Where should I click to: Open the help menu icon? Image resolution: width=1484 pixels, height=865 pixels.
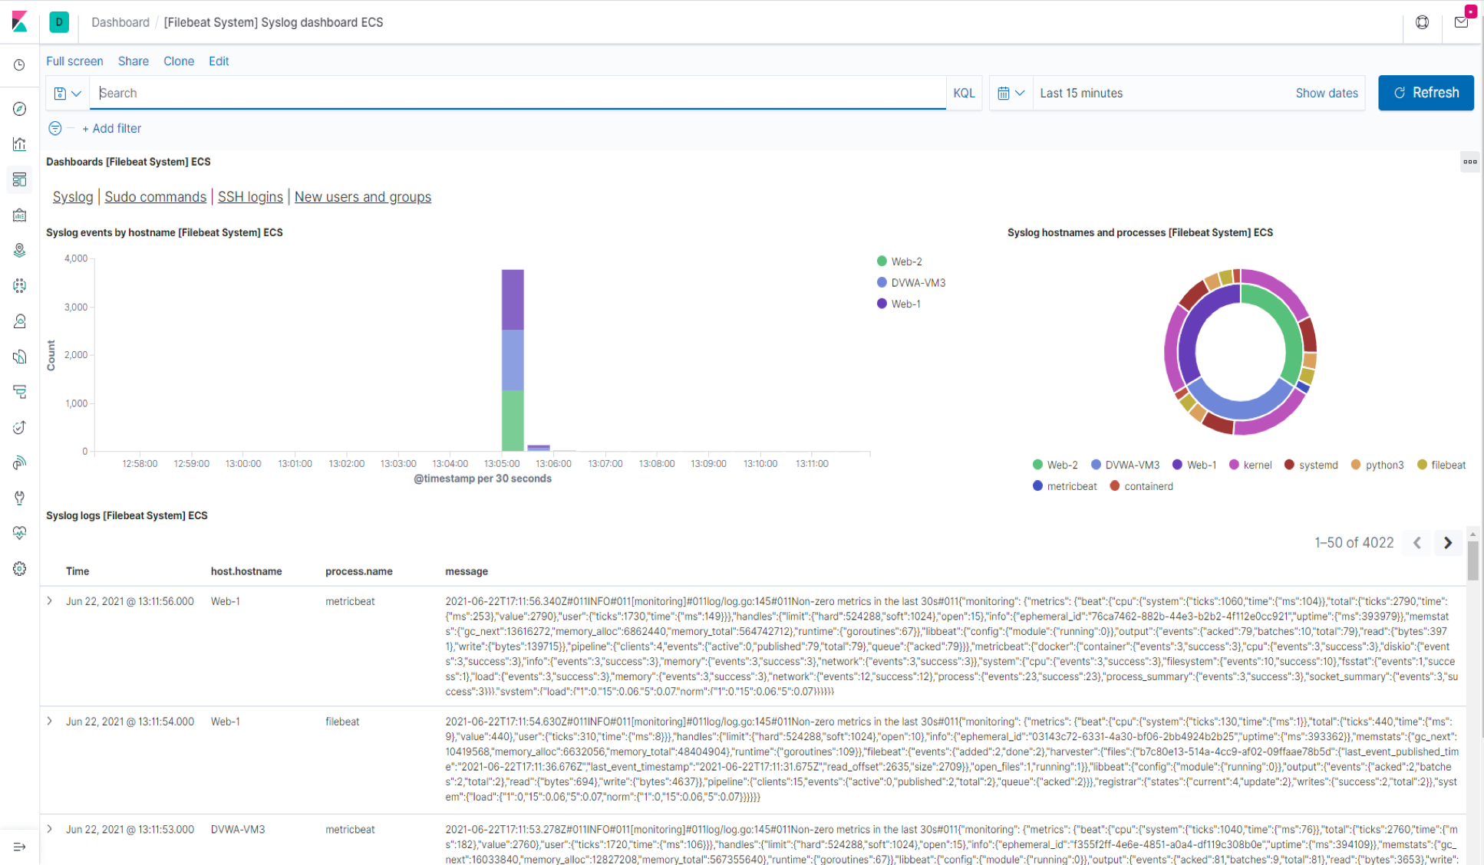coord(1422,22)
